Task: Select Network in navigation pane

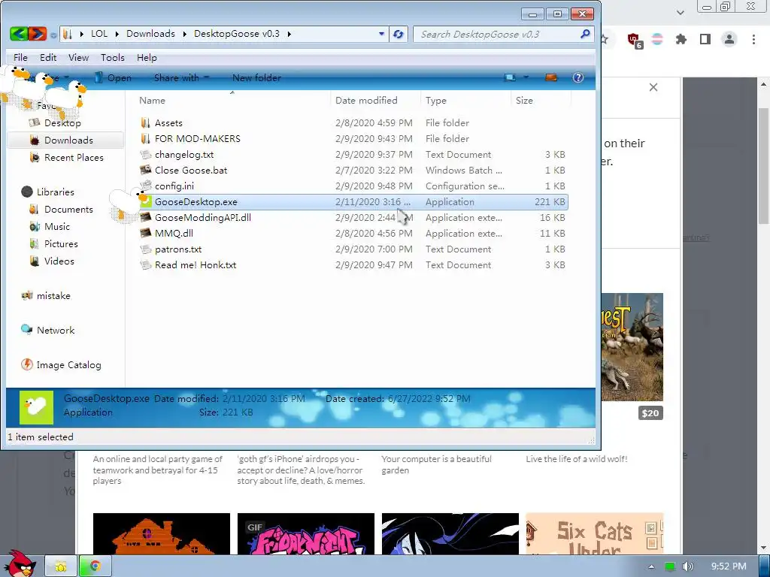Action: (x=55, y=331)
